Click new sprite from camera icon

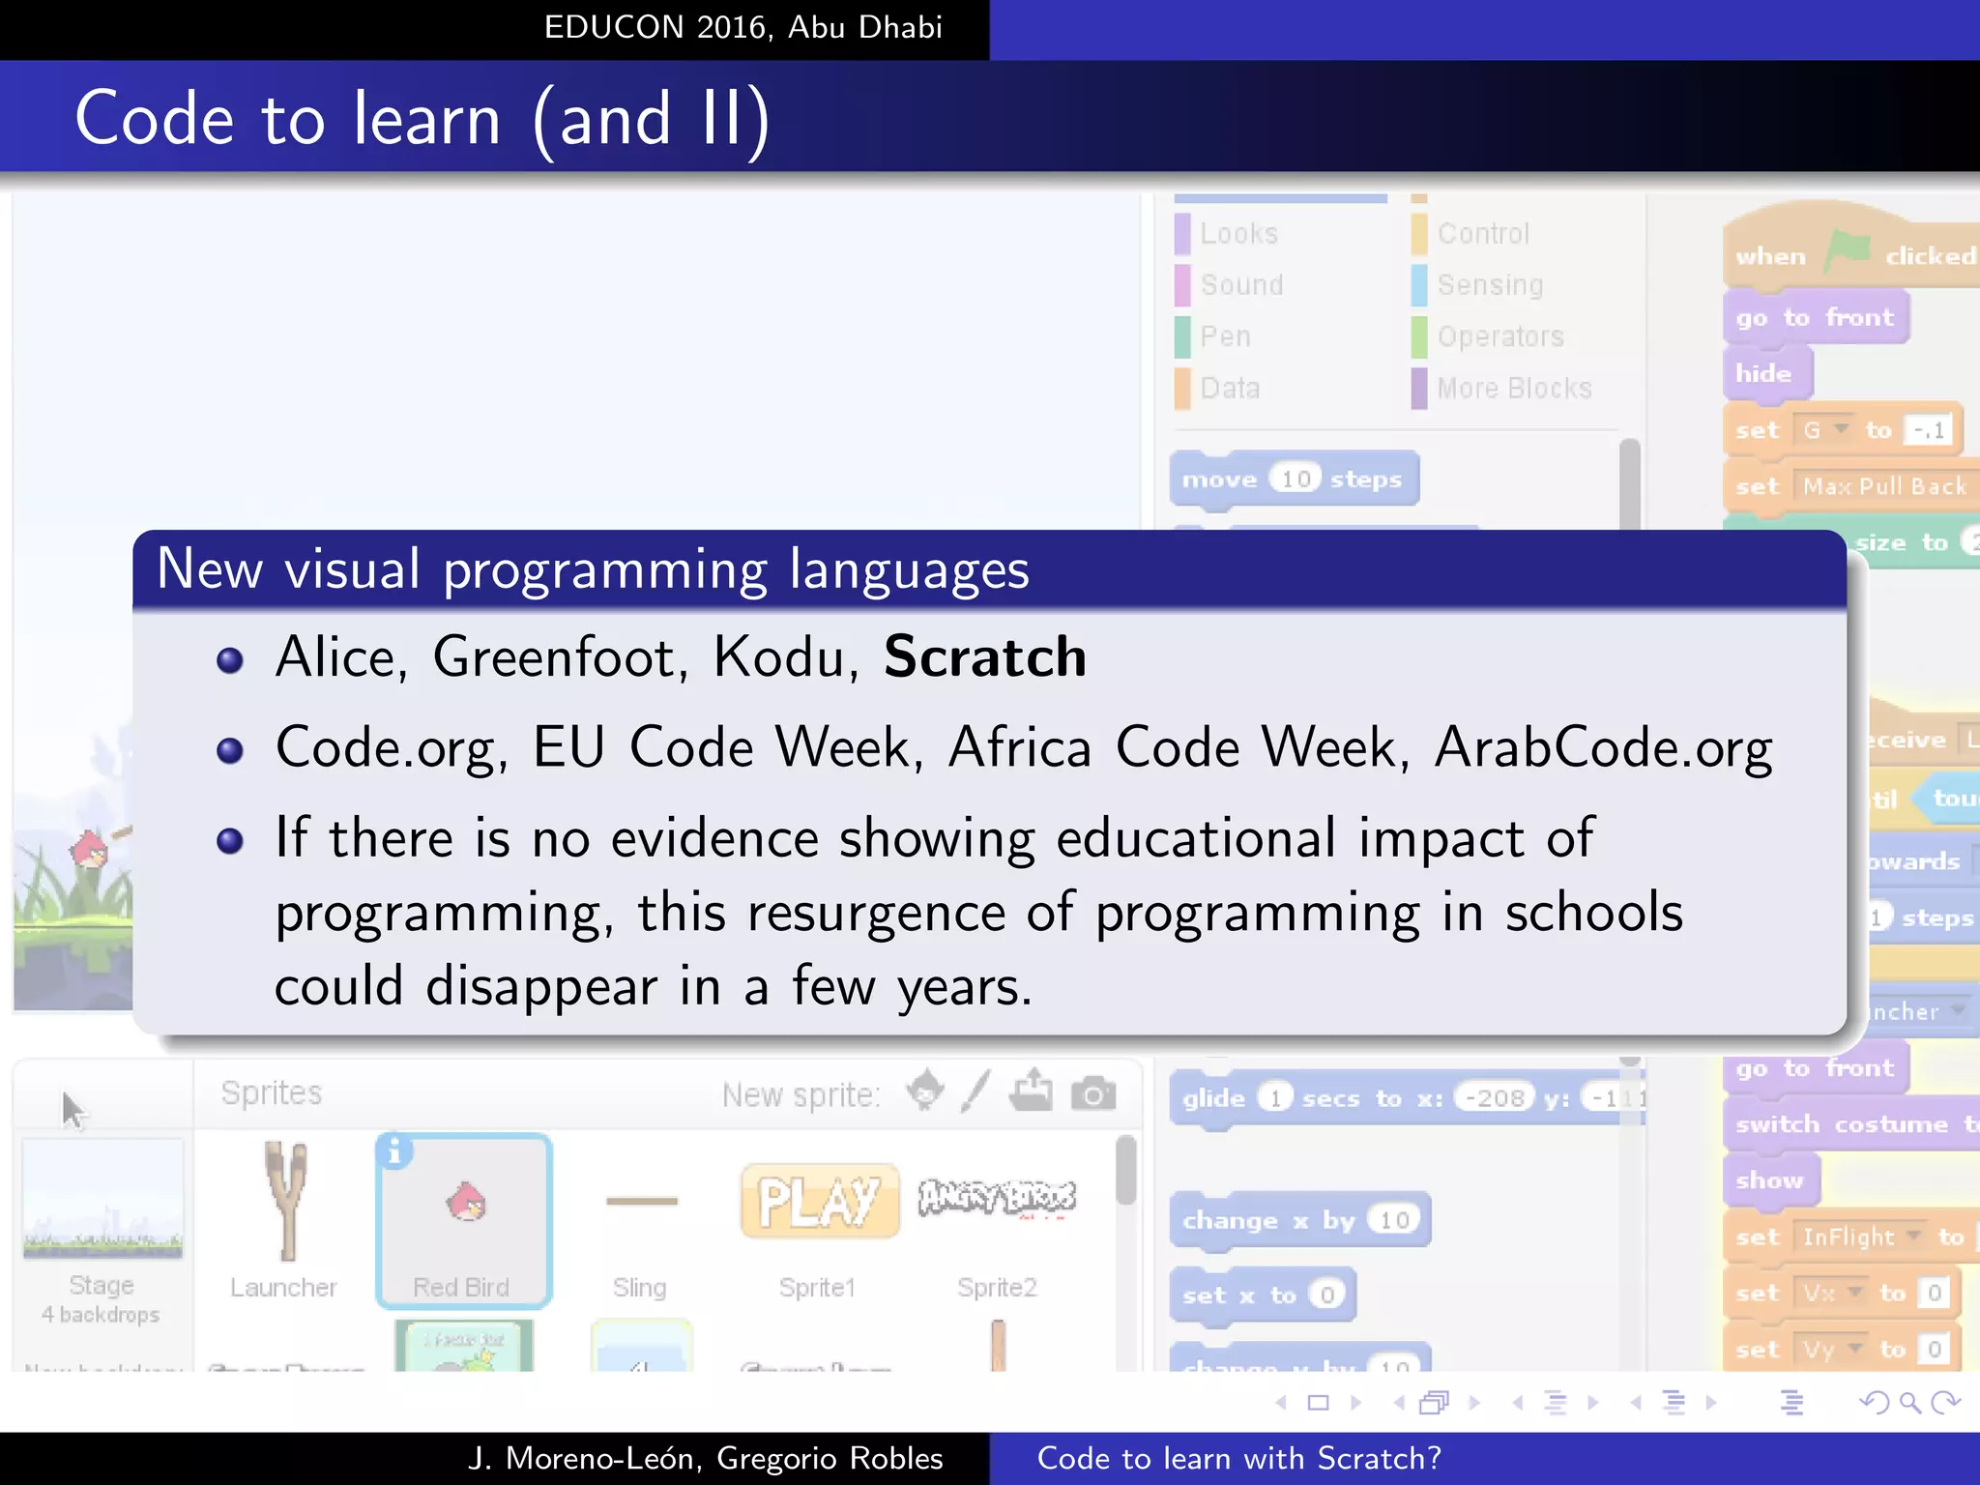point(1093,1093)
